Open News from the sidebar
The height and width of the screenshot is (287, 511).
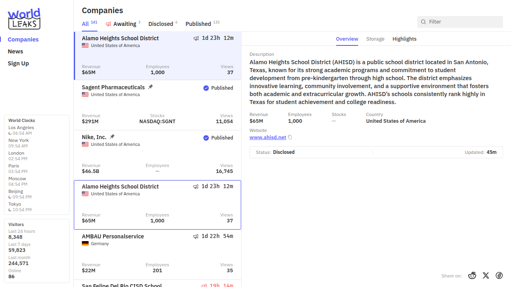pyautogui.click(x=16, y=51)
